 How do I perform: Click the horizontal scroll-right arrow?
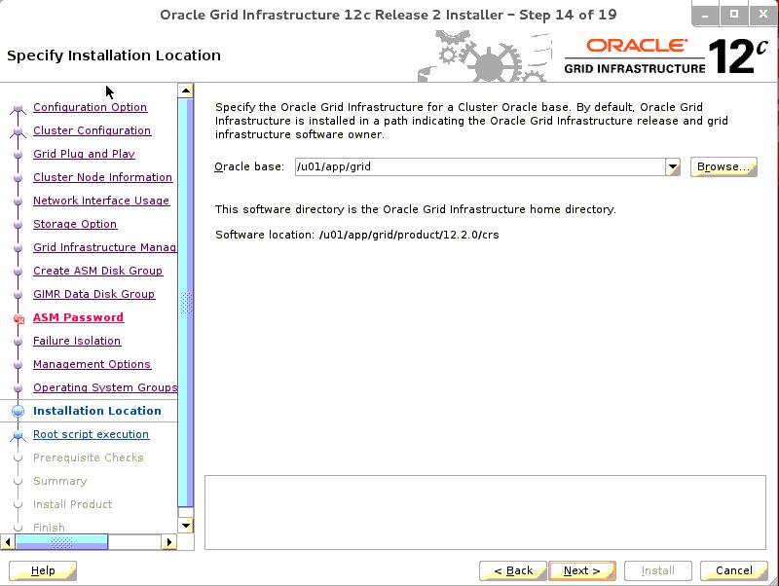click(168, 542)
